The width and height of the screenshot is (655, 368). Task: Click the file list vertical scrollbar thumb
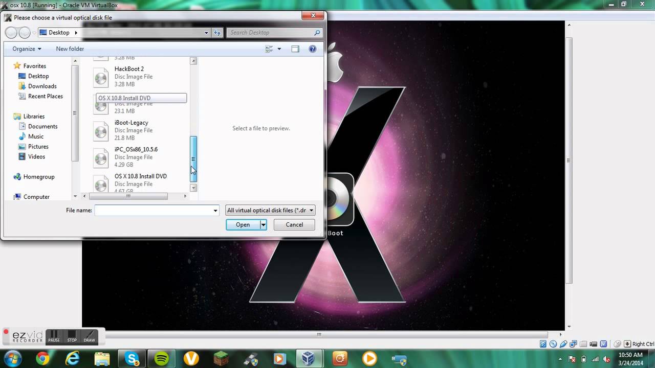click(193, 159)
